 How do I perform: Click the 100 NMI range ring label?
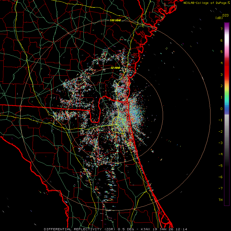115,20
